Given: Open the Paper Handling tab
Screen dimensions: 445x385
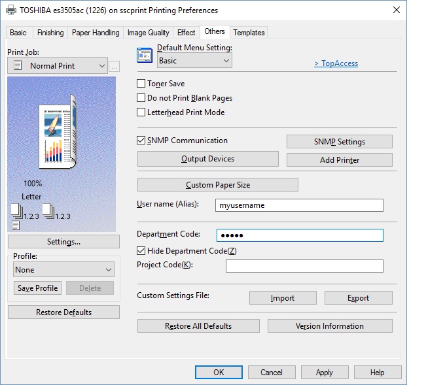Looking at the screenshot, I should (x=96, y=33).
